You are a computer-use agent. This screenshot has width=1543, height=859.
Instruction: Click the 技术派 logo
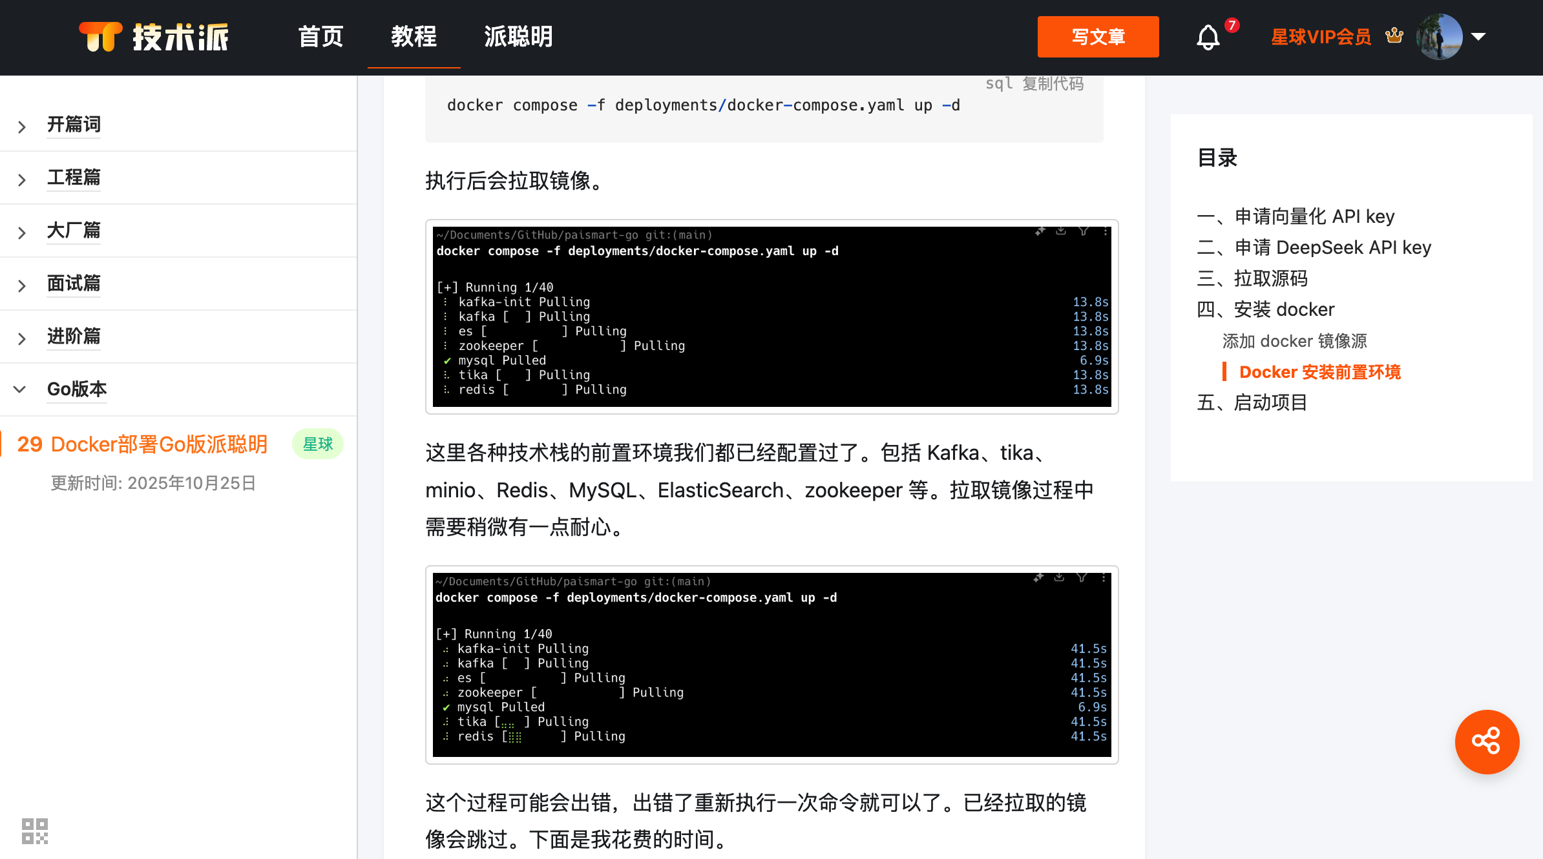click(154, 37)
